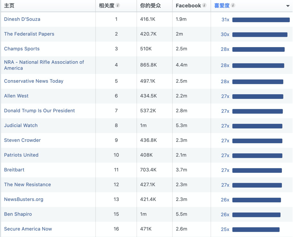Click info icon next to 喜爱度 header
The height and width of the screenshot is (237, 293).
pos(233,5)
